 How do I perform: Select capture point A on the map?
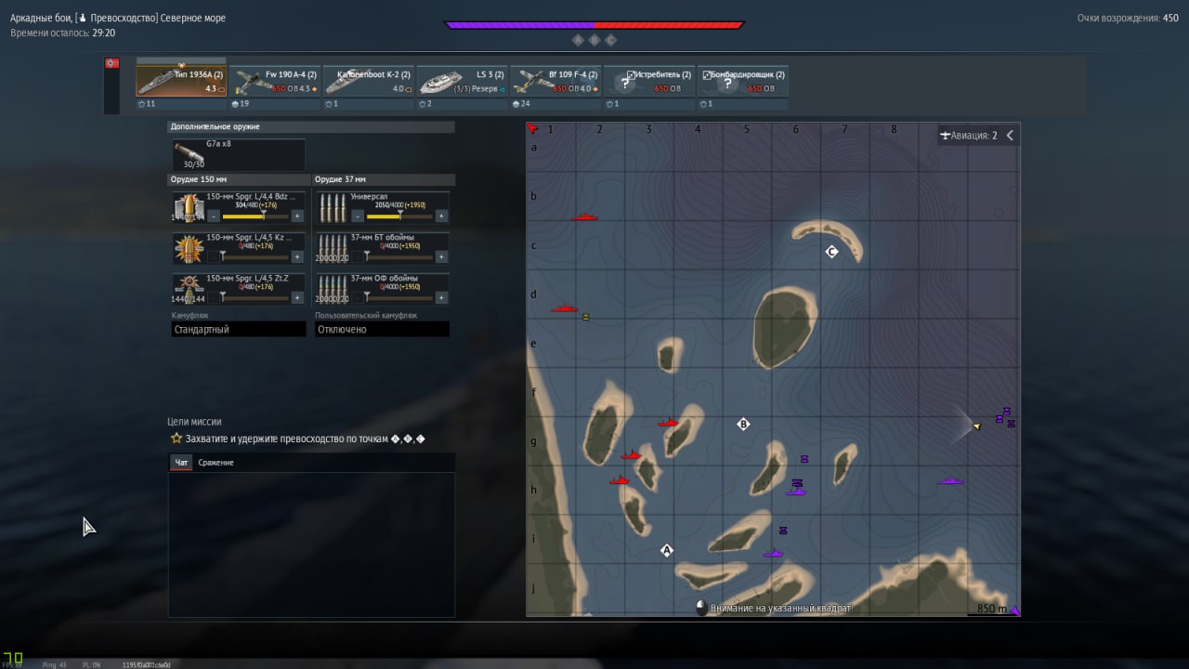(666, 550)
